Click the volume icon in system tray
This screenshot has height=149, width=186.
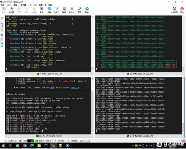(x=150, y=145)
